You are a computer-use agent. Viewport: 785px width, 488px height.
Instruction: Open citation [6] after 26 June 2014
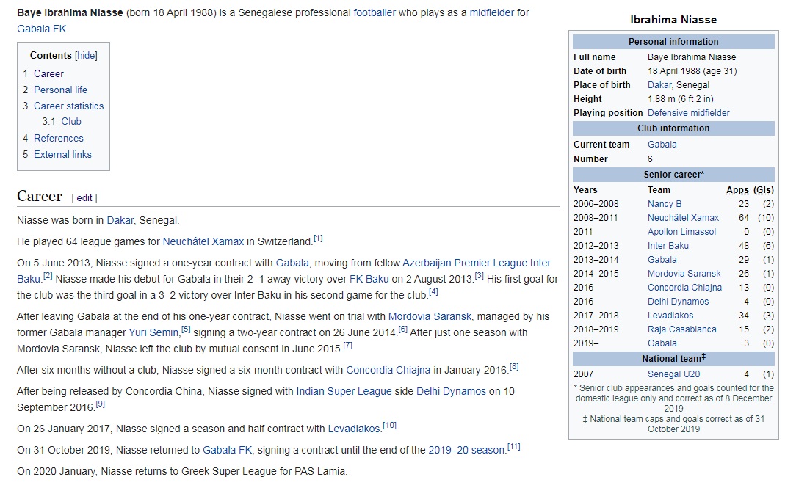click(403, 329)
